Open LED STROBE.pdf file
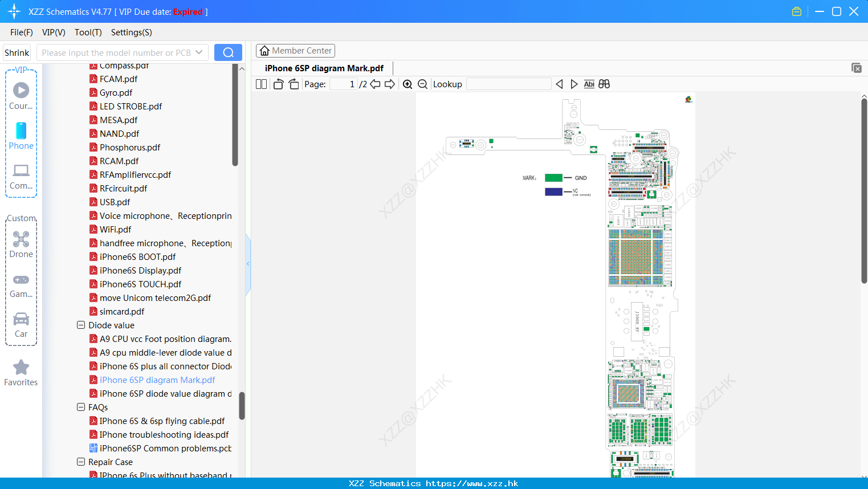Viewport: 868px width, 489px height. tap(131, 107)
